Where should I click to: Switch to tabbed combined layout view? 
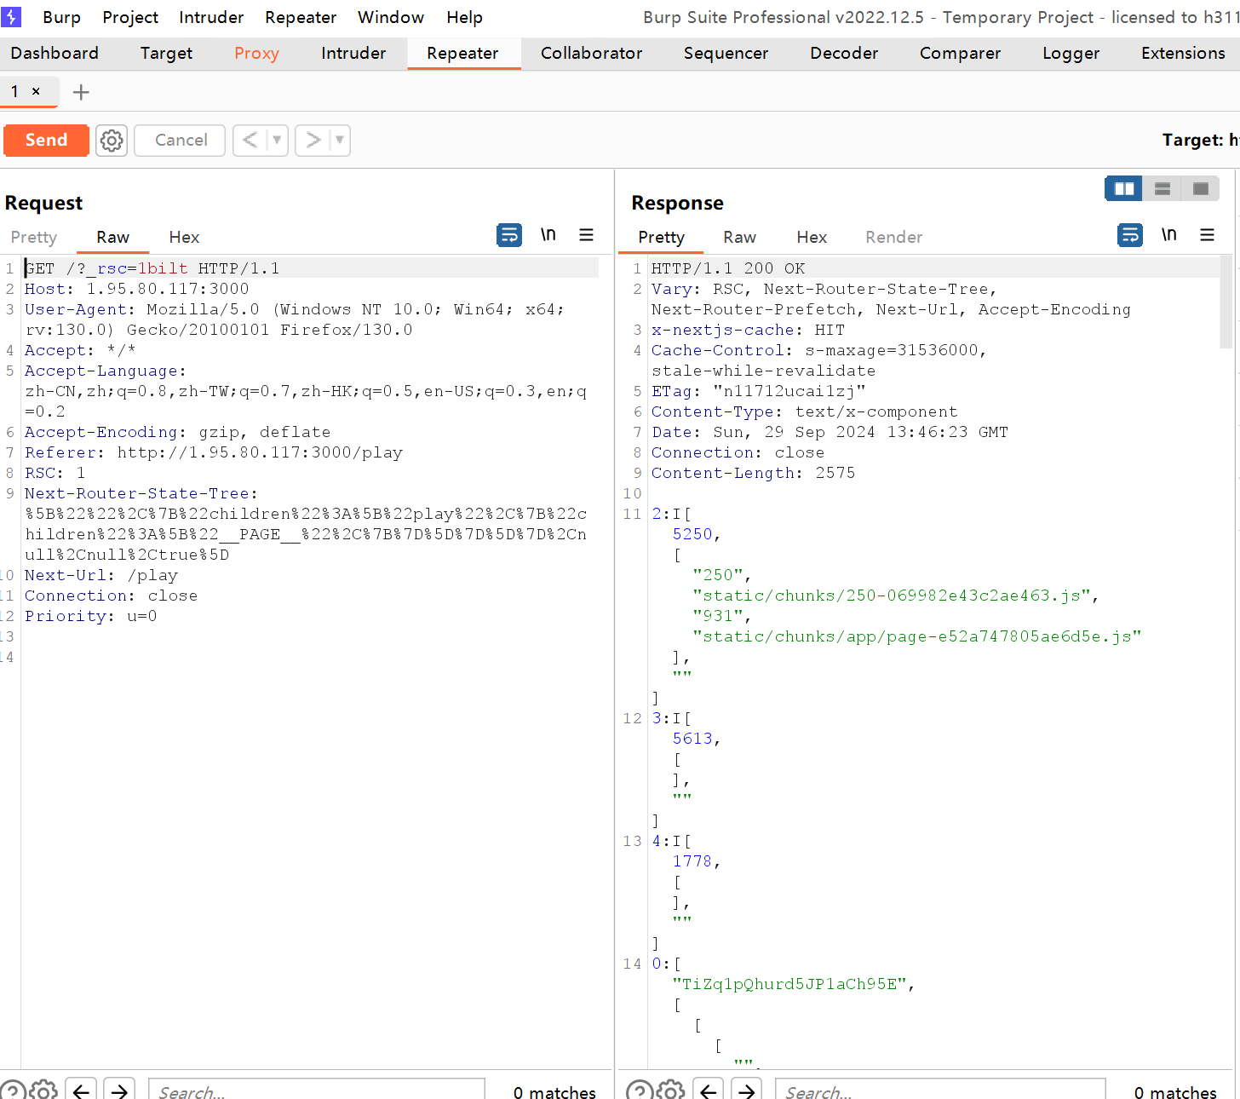click(1201, 188)
